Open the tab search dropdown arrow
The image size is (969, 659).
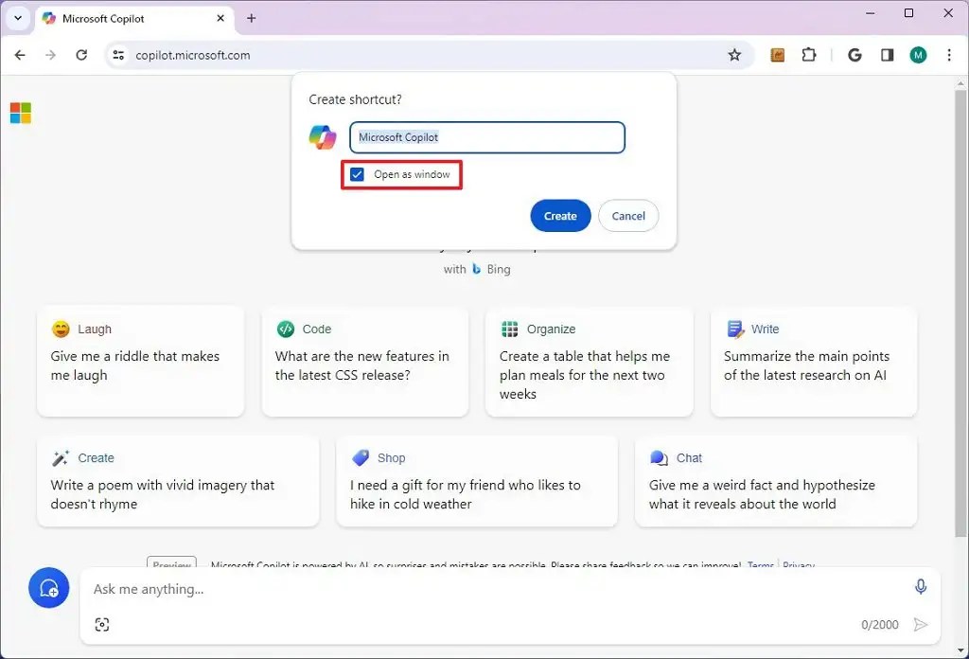(17, 18)
